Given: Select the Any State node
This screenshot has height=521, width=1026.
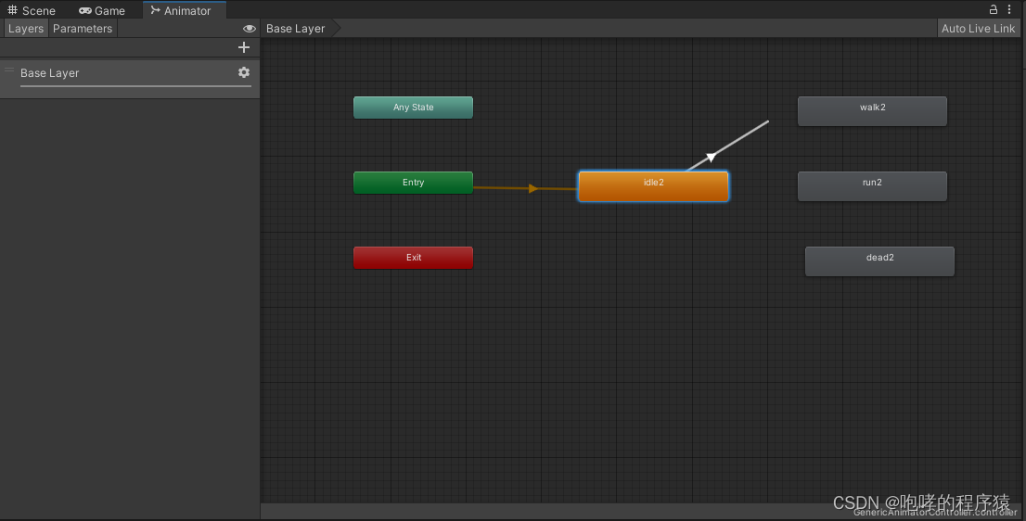Looking at the screenshot, I should (413, 108).
